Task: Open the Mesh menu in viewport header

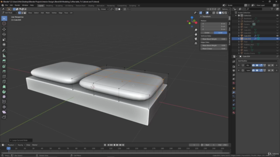Action: tap(48, 13)
